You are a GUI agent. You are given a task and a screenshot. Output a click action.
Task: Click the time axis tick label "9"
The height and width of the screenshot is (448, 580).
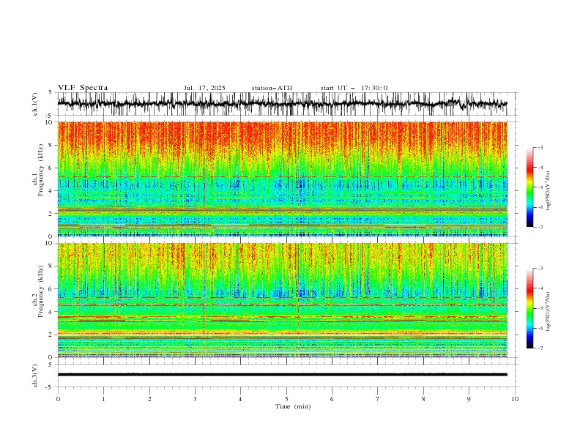(469, 399)
